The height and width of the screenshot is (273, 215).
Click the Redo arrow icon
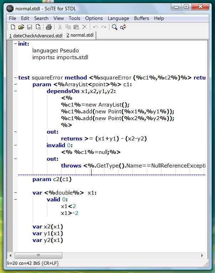pyautogui.click(x=104, y=27)
